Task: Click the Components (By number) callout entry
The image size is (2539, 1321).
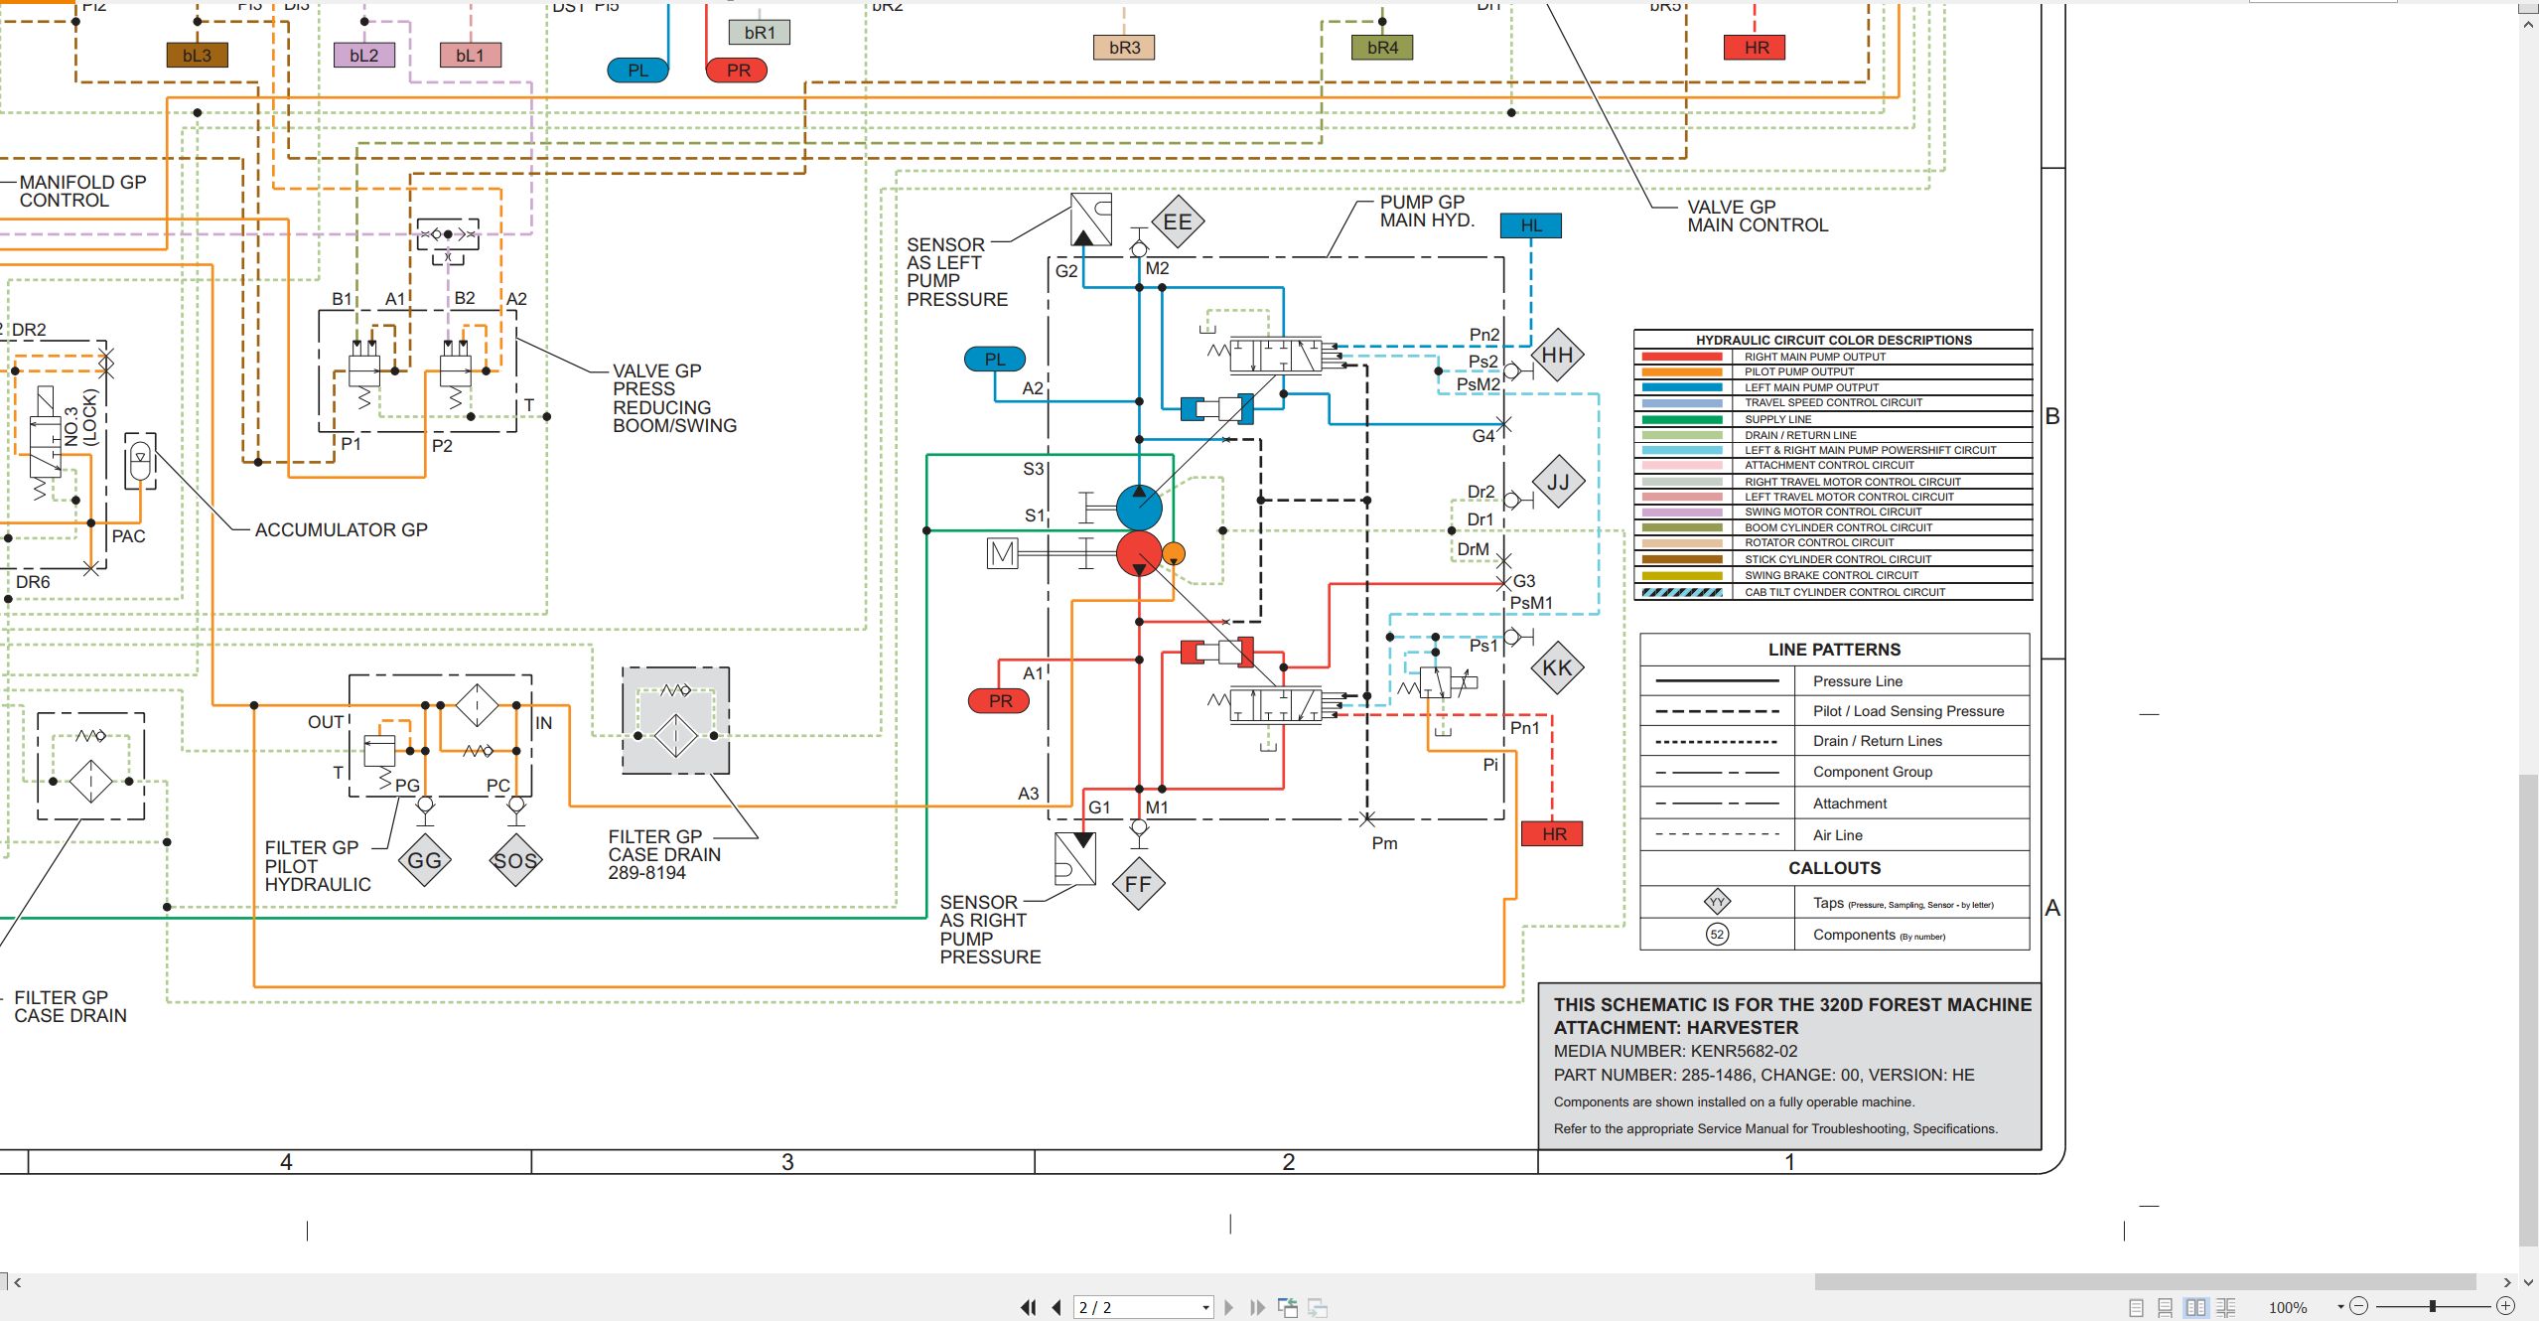Action: point(1834,935)
